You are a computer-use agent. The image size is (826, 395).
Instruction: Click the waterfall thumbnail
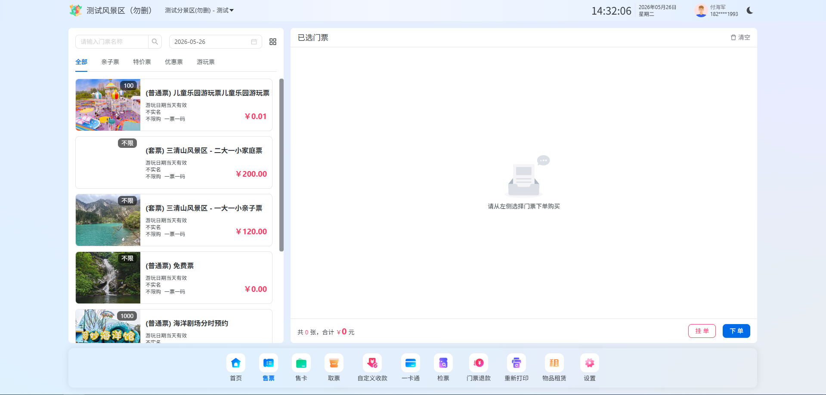click(x=108, y=278)
